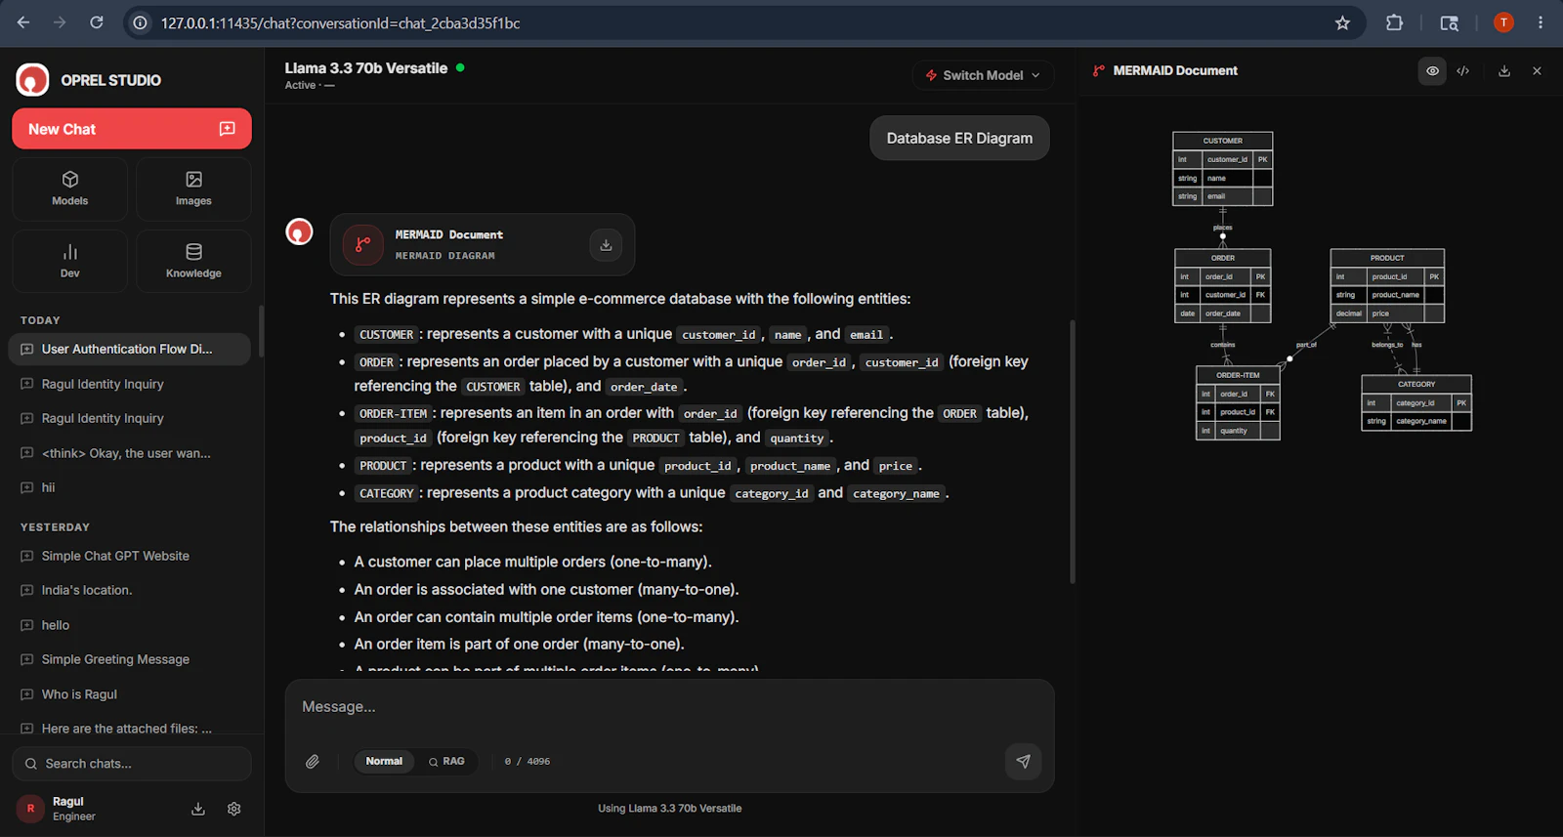Viewport: 1563px width, 837px height.
Task: Select Normal chat mode
Action: click(384, 761)
